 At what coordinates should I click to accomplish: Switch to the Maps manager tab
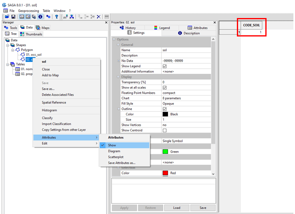(x=43, y=28)
